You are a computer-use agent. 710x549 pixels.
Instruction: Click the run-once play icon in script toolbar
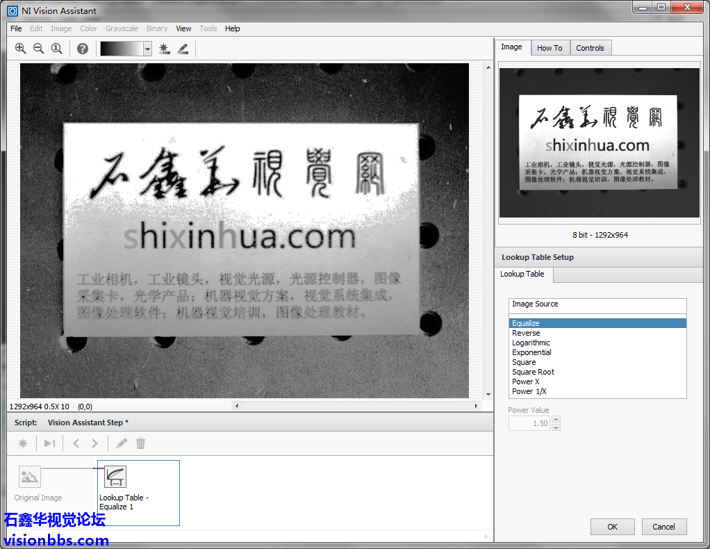pos(49,443)
